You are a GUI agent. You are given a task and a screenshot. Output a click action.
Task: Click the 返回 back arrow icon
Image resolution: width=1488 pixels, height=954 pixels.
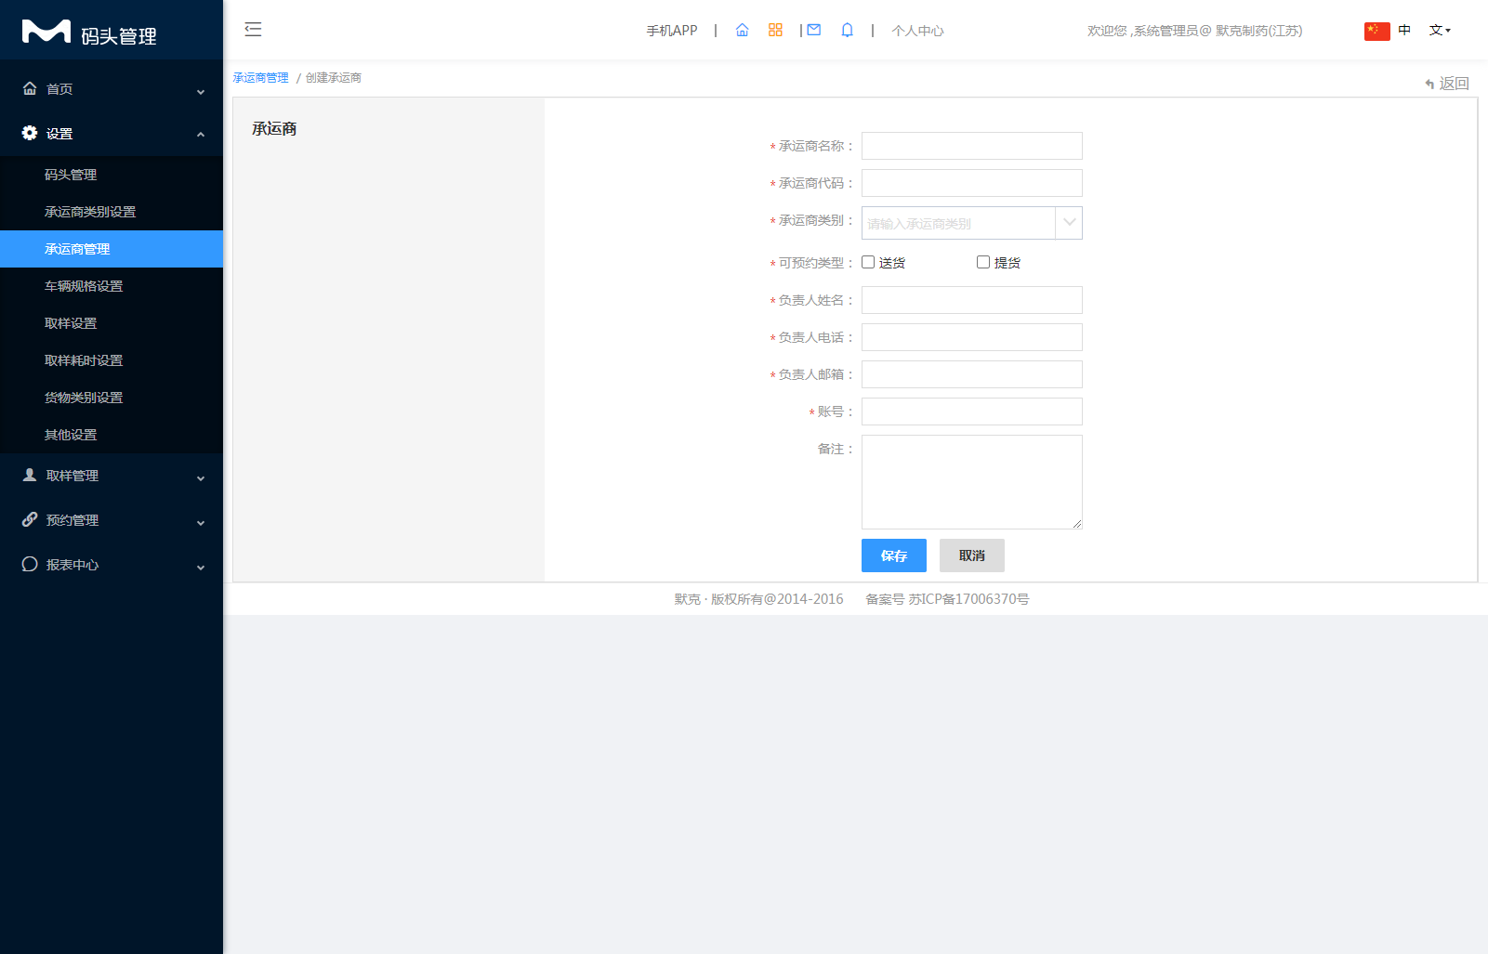[1429, 84]
